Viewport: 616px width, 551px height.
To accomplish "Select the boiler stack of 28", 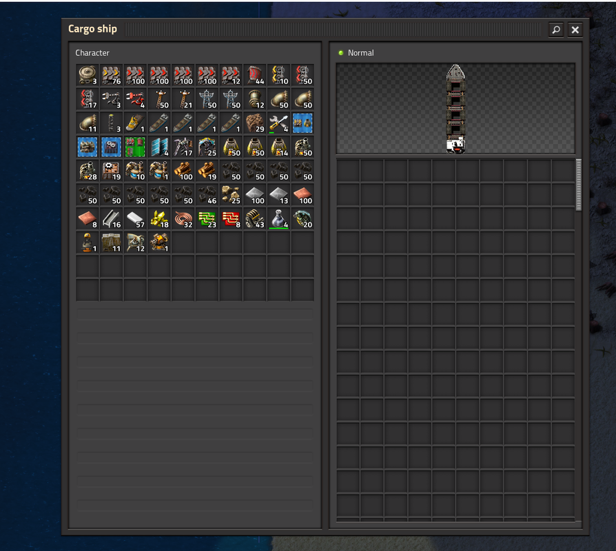I will pyautogui.click(x=88, y=171).
